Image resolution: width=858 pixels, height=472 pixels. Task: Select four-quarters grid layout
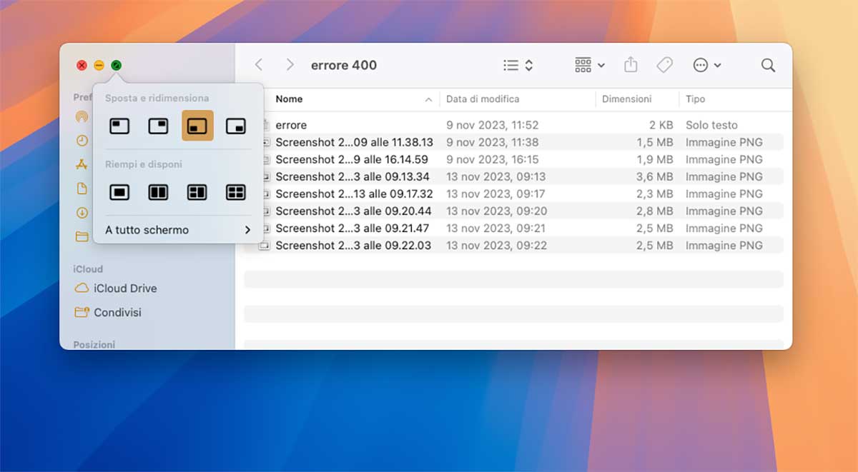(236, 192)
